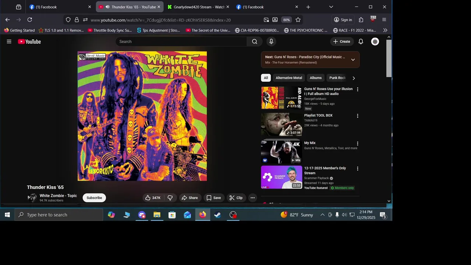Subscribe to White Zombie - Topic
Image resolution: width=471 pixels, height=265 pixels.
[94, 198]
